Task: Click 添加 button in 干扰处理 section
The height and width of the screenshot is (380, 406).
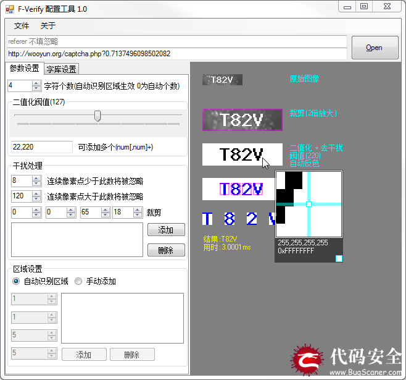Action: click(x=166, y=230)
